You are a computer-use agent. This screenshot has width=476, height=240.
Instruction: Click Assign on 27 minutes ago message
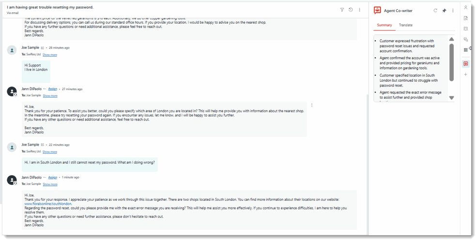click(52, 89)
